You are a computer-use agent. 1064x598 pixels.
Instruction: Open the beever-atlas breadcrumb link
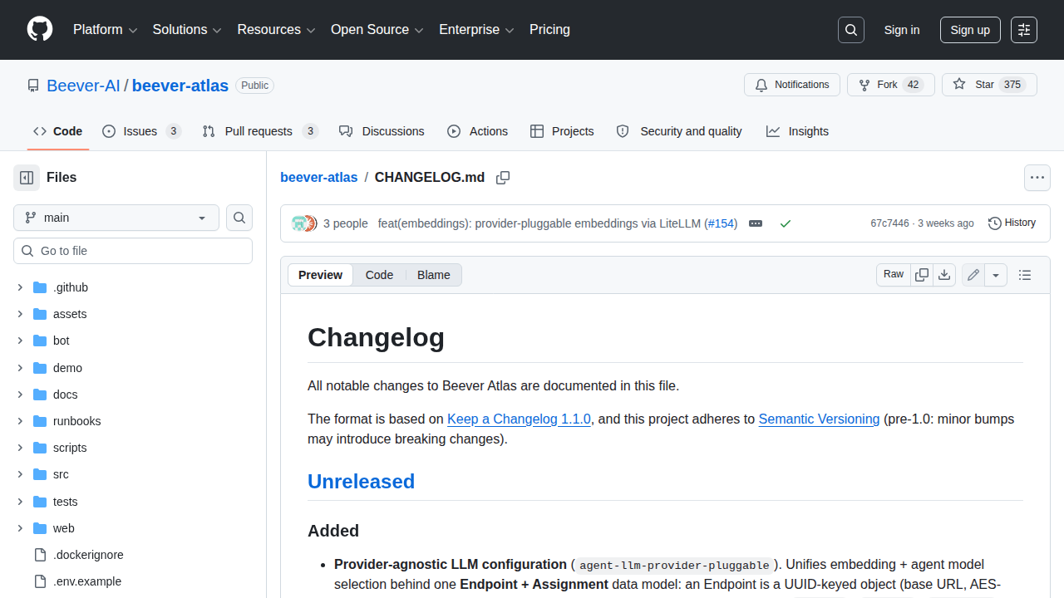(319, 178)
